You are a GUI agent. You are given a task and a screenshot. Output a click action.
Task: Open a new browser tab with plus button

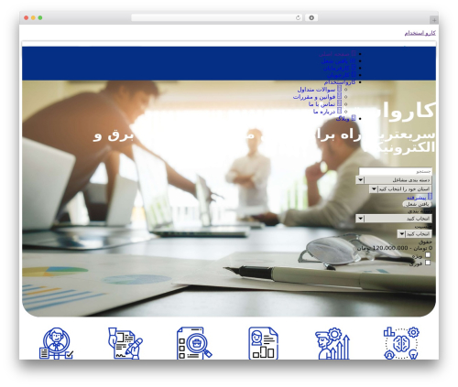pyautogui.click(x=434, y=20)
